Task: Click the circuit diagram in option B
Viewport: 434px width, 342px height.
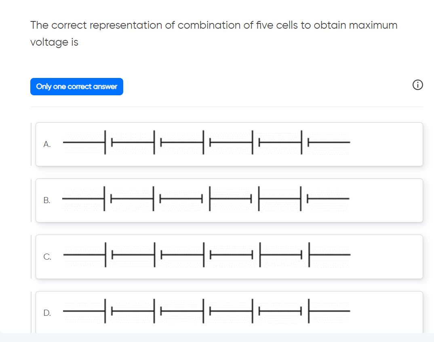Action: point(206,199)
